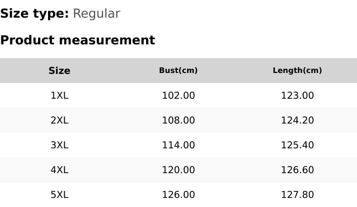Select the 4XL size row label
357x207 pixels.
pos(59,170)
